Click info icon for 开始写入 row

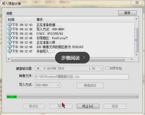pyautogui.click(x=10, y=51)
